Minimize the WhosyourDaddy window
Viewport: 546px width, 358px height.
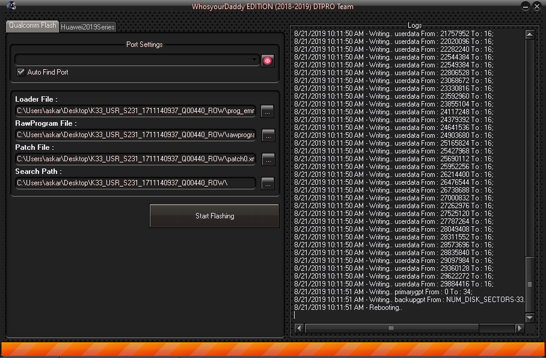click(526, 6)
